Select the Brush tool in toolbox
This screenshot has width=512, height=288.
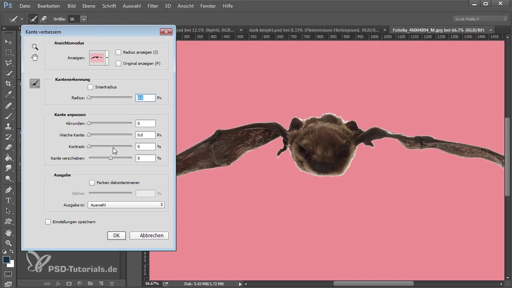8,116
